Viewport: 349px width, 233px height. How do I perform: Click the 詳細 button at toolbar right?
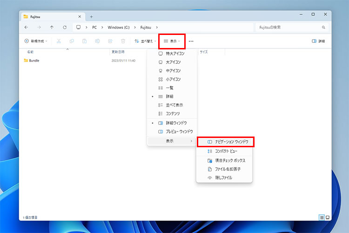click(318, 41)
